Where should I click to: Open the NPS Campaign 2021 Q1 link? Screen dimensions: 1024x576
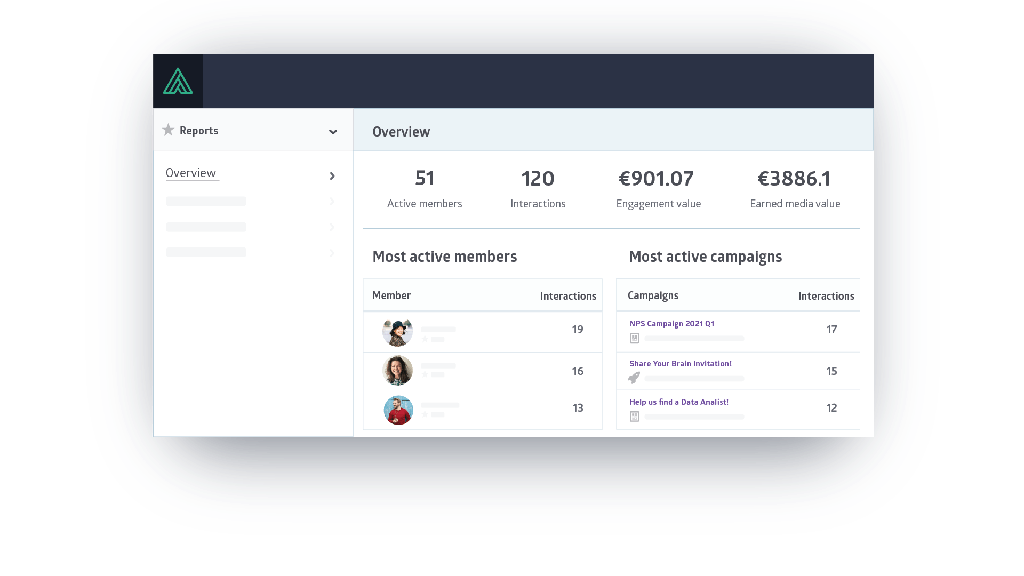(671, 324)
